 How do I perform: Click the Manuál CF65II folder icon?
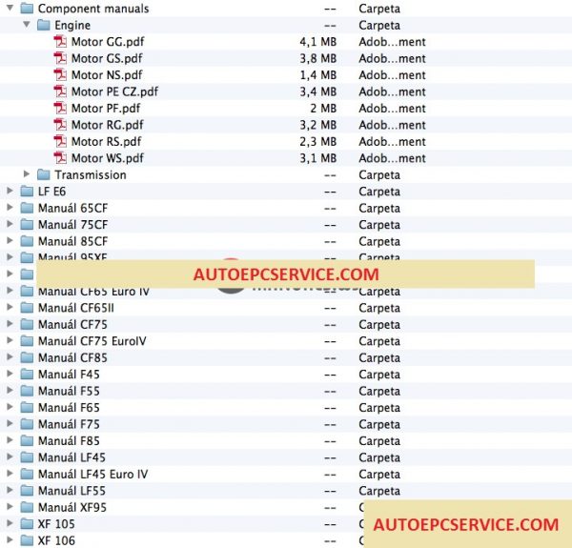pyautogui.click(x=27, y=308)
